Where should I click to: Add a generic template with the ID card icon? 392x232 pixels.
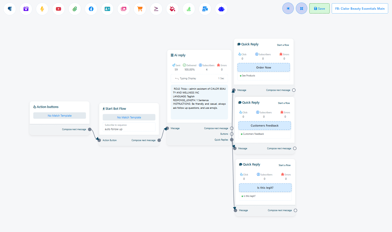[x=107, y=9]
